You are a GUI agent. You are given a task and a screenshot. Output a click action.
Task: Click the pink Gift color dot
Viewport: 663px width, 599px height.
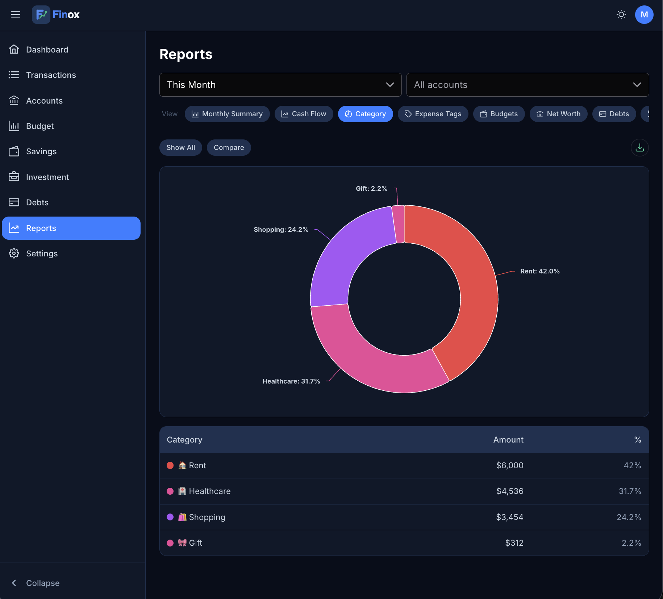[x=170, y=543]
